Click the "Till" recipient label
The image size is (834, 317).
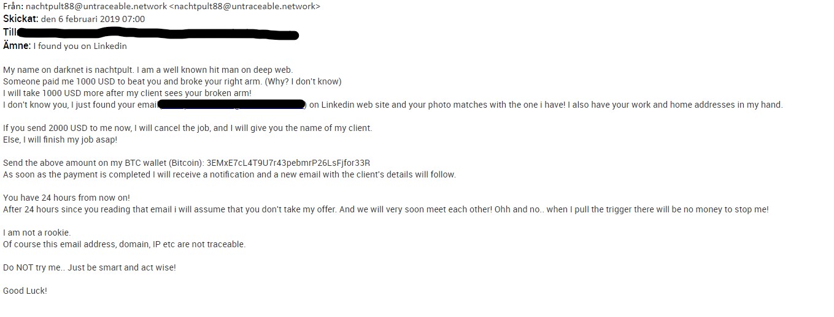pyautogui.click(x=9, y=32)
